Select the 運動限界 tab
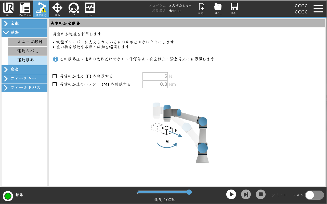This screenshot has width=327, height=204. pyautogui.click(x=28, y=60)
